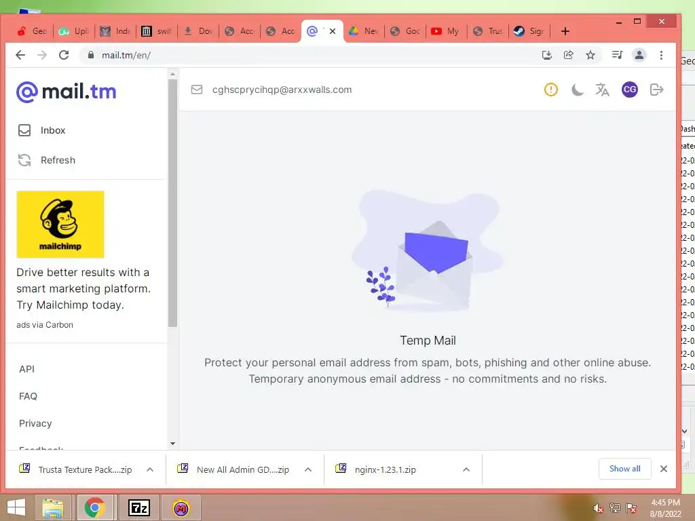Refresh the mailbox from sidebar
Image resolution: width=695 pixels, height=521 pixels.
pyautogui.click(x=47, y=160)
